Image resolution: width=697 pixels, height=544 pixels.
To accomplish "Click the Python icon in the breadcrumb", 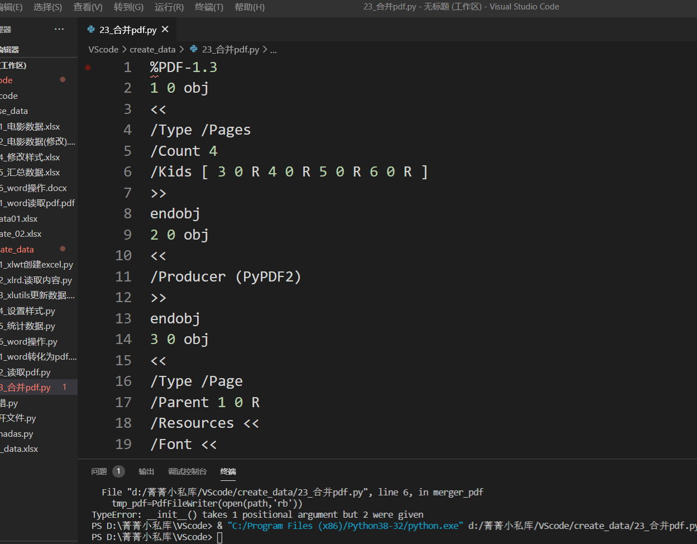I will tap(194, 49).
